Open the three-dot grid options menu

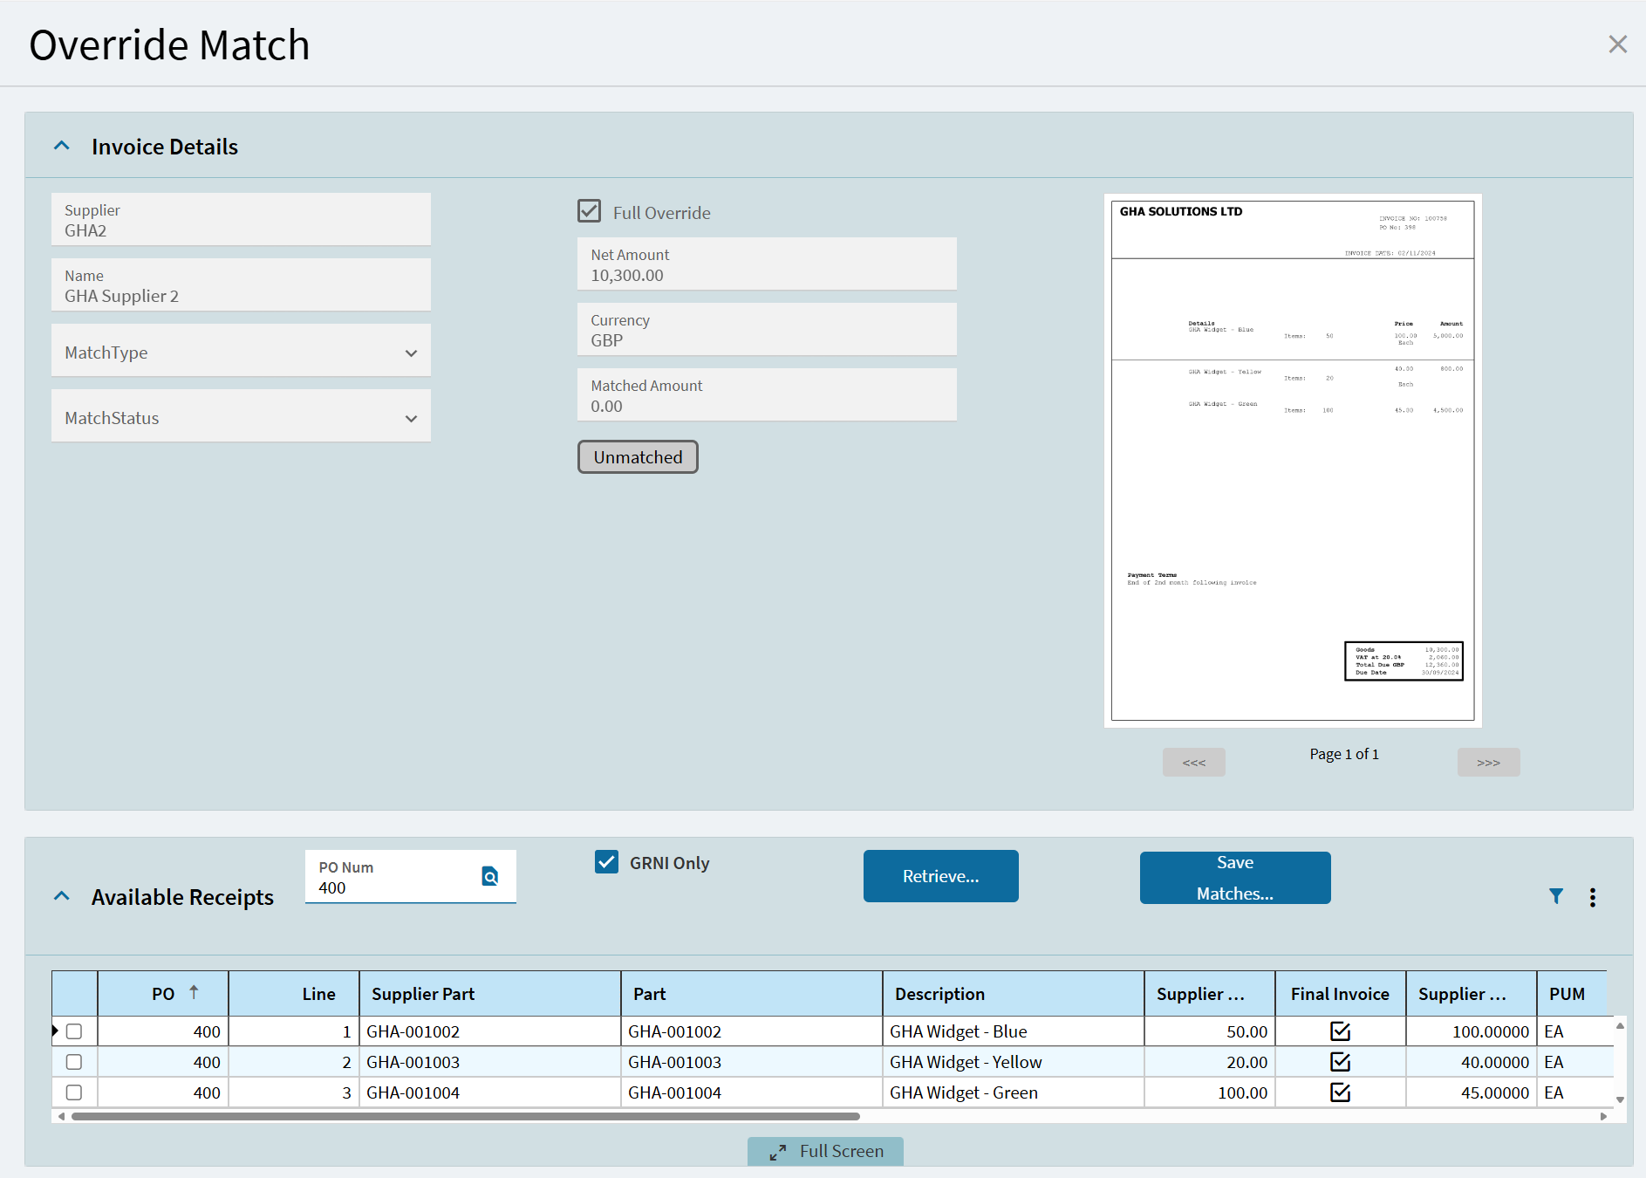(1592, 897)
